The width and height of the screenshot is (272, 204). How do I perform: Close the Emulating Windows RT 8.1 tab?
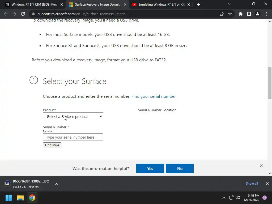(189, 5)
